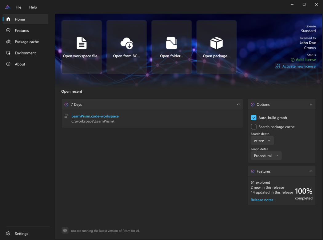Viewport: 323px width, 240px height.
Task: Click the John Doe licensee name
Action: click(x=308, y=43)
